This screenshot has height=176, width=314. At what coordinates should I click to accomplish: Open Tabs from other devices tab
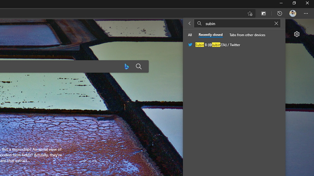(x=247, y=35)
